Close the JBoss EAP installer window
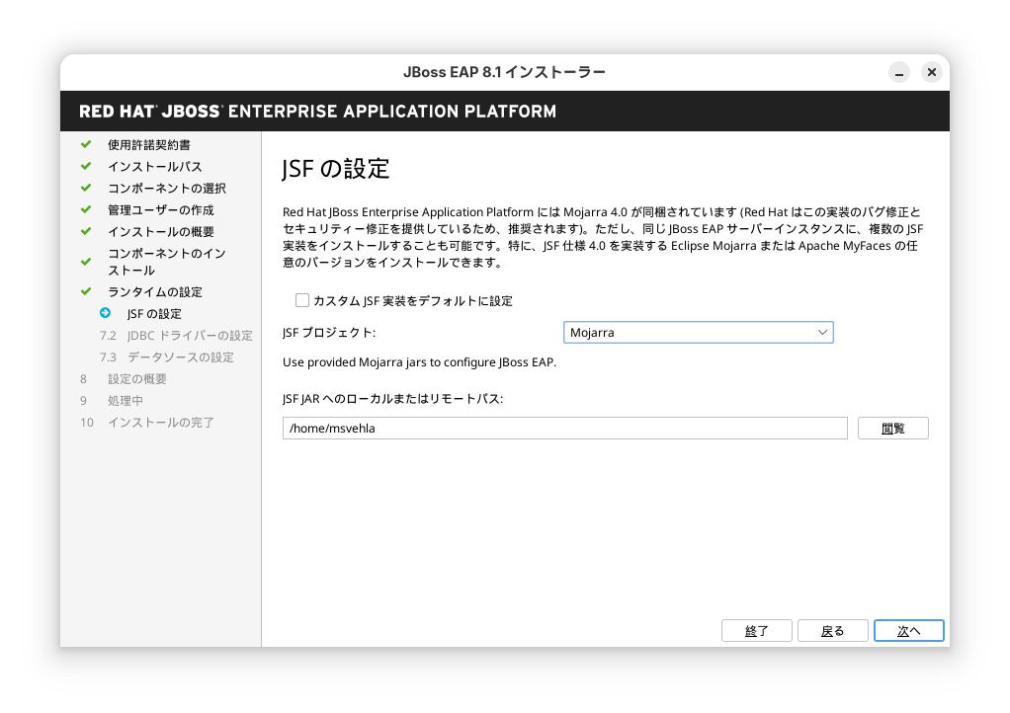Viewport: 1010px width, 713px height. [931, 72]
